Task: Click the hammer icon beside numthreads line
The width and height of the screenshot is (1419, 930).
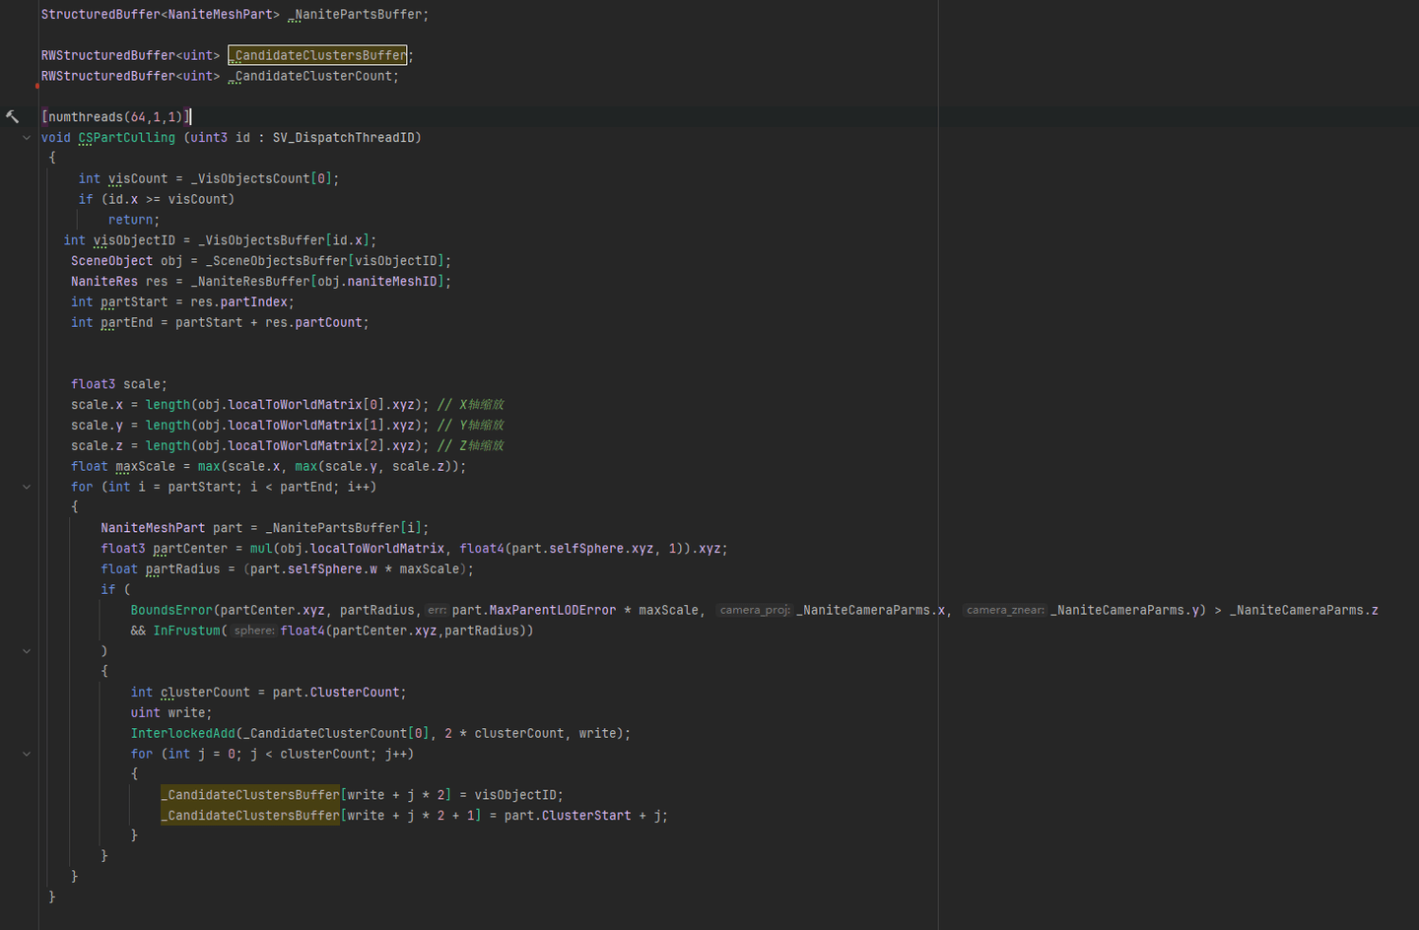Action: [13, 117]
